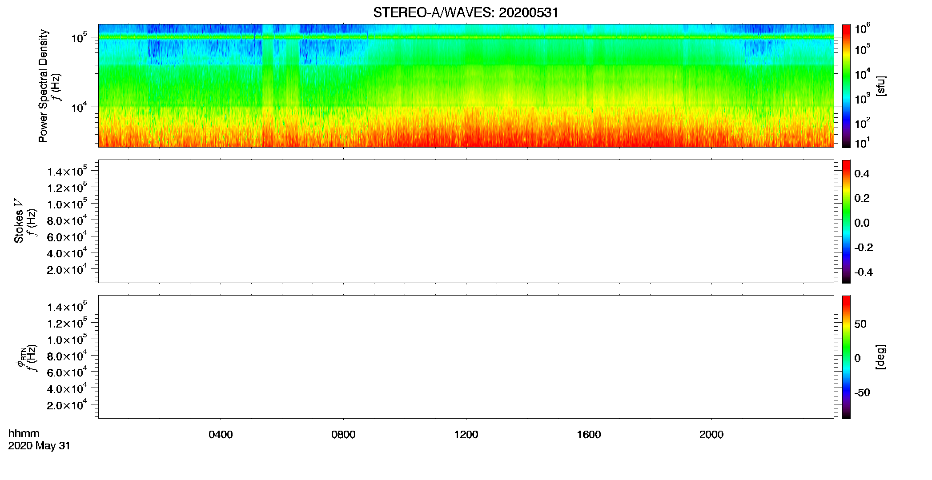Click the hhmm label
Viewport: 932px width, 480px height.
(24, 433)
